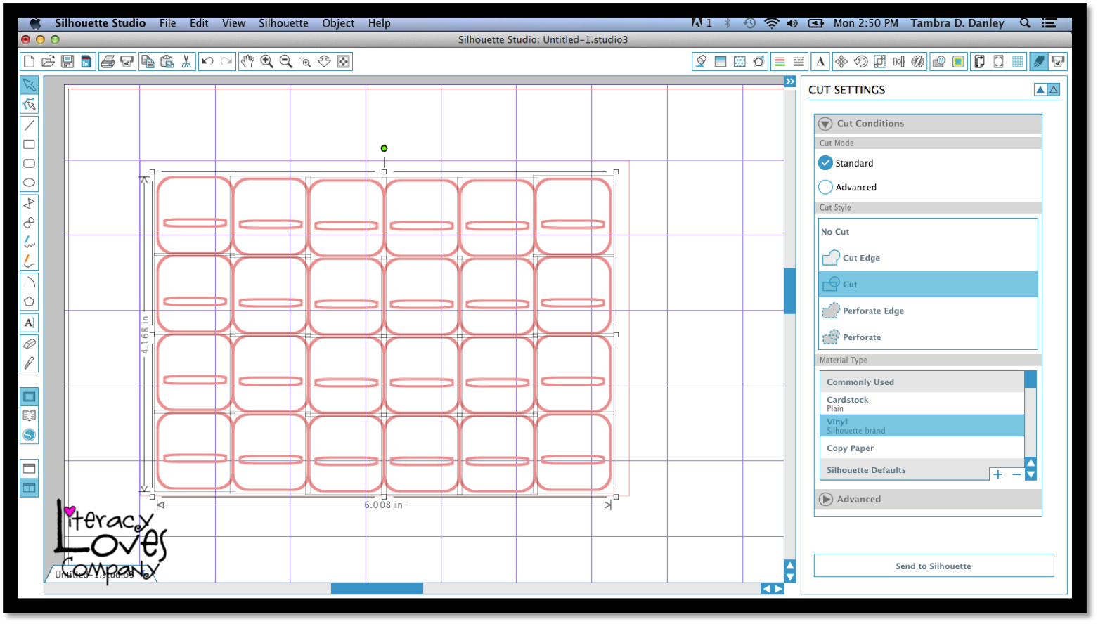
Task: Open the Library book icon
Action: click(30, 416)
